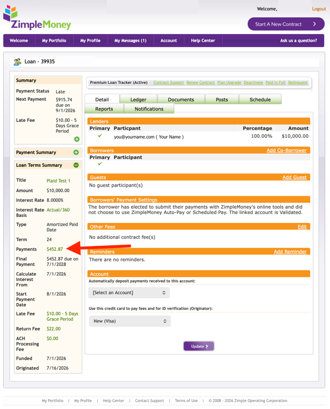Click the primary borrower green checkmark

click(x=99, y=164)
